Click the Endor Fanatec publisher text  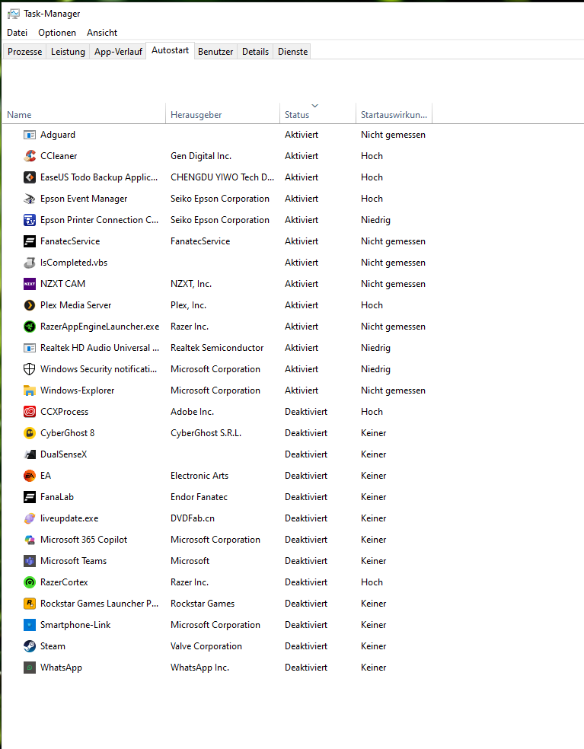pos(199,497)
